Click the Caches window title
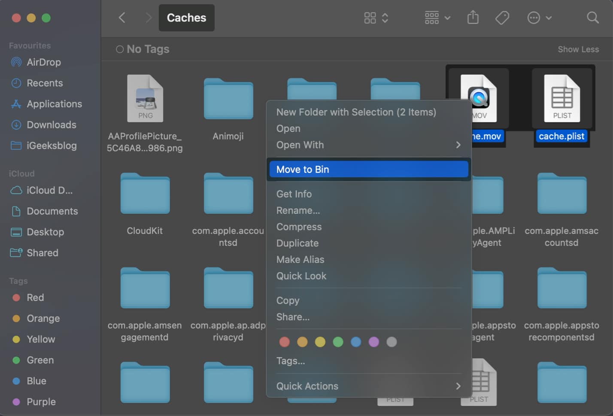The height and width of the screenshot is (416, 613). click(186, 18)
